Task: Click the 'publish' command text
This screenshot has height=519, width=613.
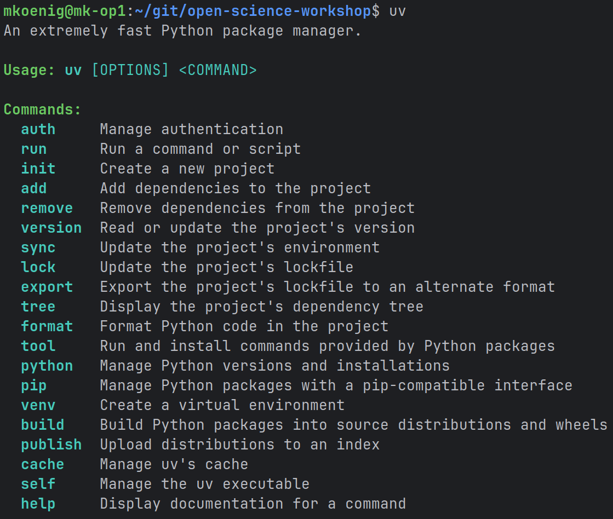Action: point(51,445)
